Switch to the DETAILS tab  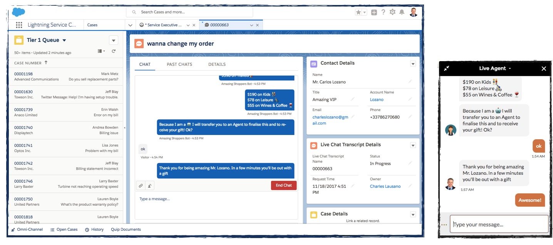tap(217, 64)
